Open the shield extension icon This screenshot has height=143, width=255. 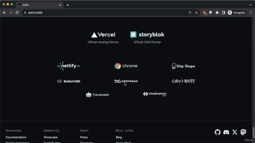click(211, 13)
